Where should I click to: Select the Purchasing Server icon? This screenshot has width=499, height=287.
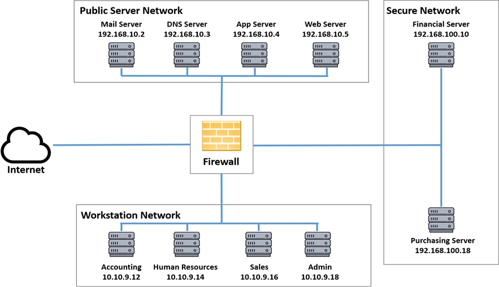(x=441, y=220)
